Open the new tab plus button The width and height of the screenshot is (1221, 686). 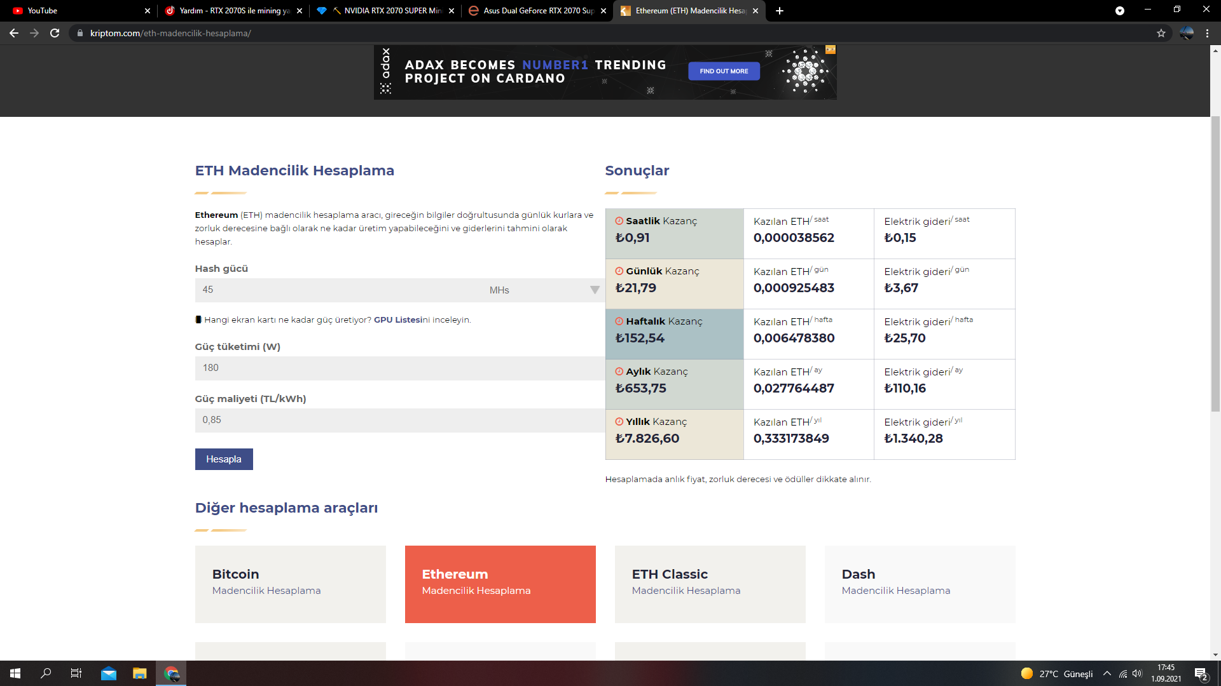780,11
